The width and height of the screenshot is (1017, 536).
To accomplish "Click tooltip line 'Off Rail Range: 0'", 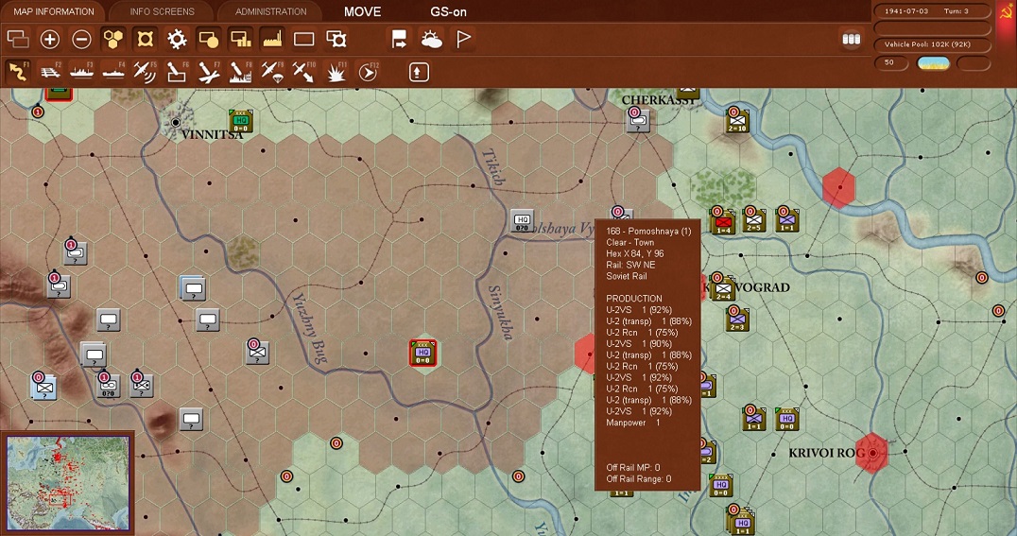I will 638,479.
